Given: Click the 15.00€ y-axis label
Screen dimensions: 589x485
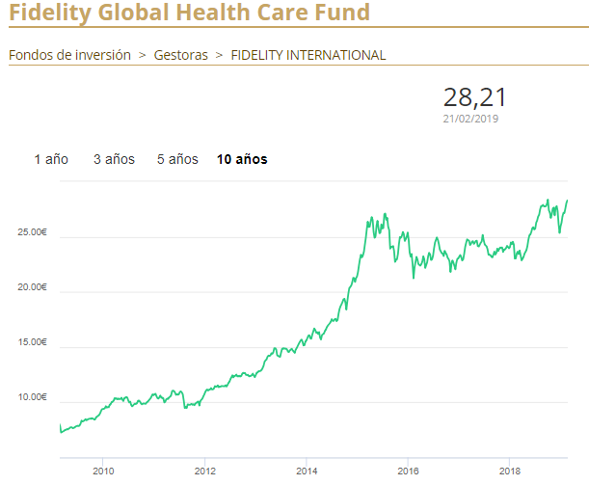Looking at the screenshot, I should pyautogui.click(x=33, y=342).
